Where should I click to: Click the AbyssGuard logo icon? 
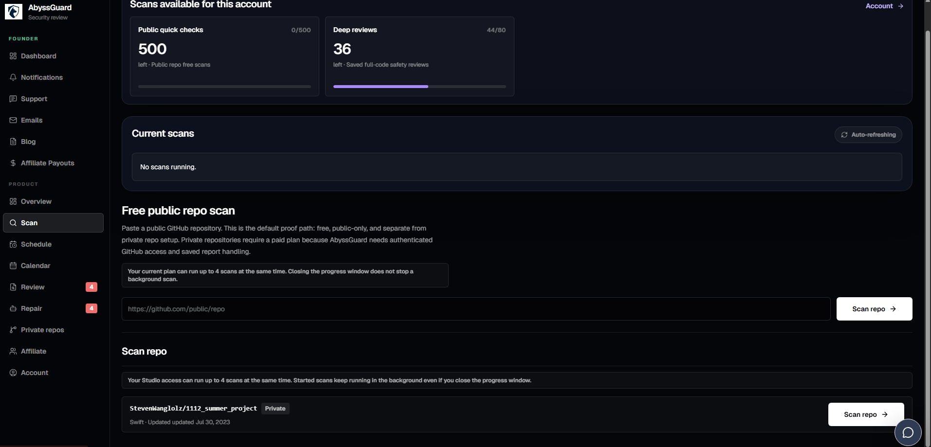14,11
